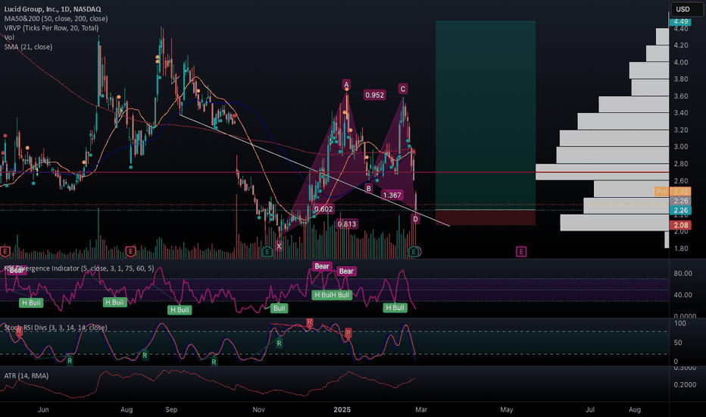
Task: Open the red earnings marker near August
Action: click(130, 252)
